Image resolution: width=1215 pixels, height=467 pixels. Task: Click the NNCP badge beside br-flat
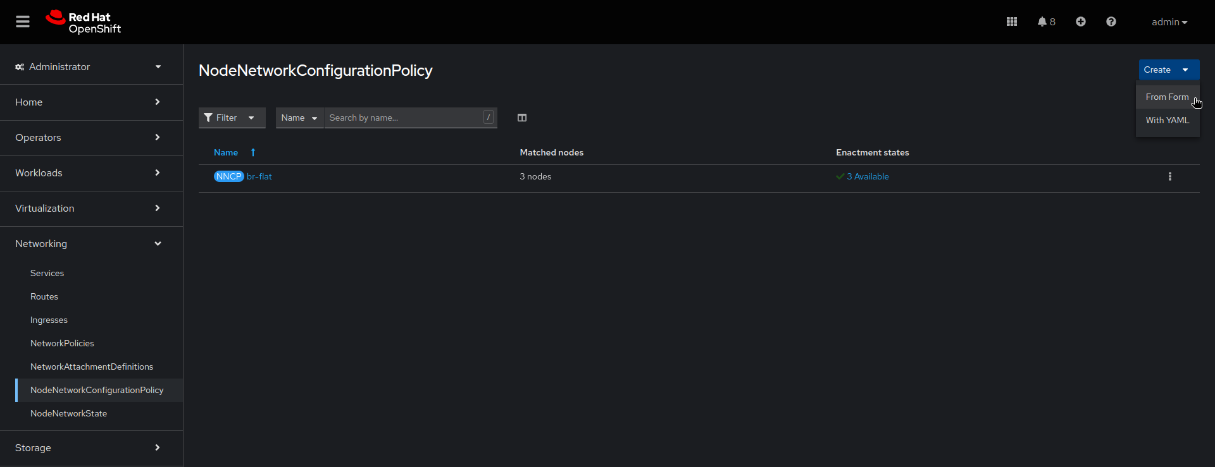[x=229, y=177]
